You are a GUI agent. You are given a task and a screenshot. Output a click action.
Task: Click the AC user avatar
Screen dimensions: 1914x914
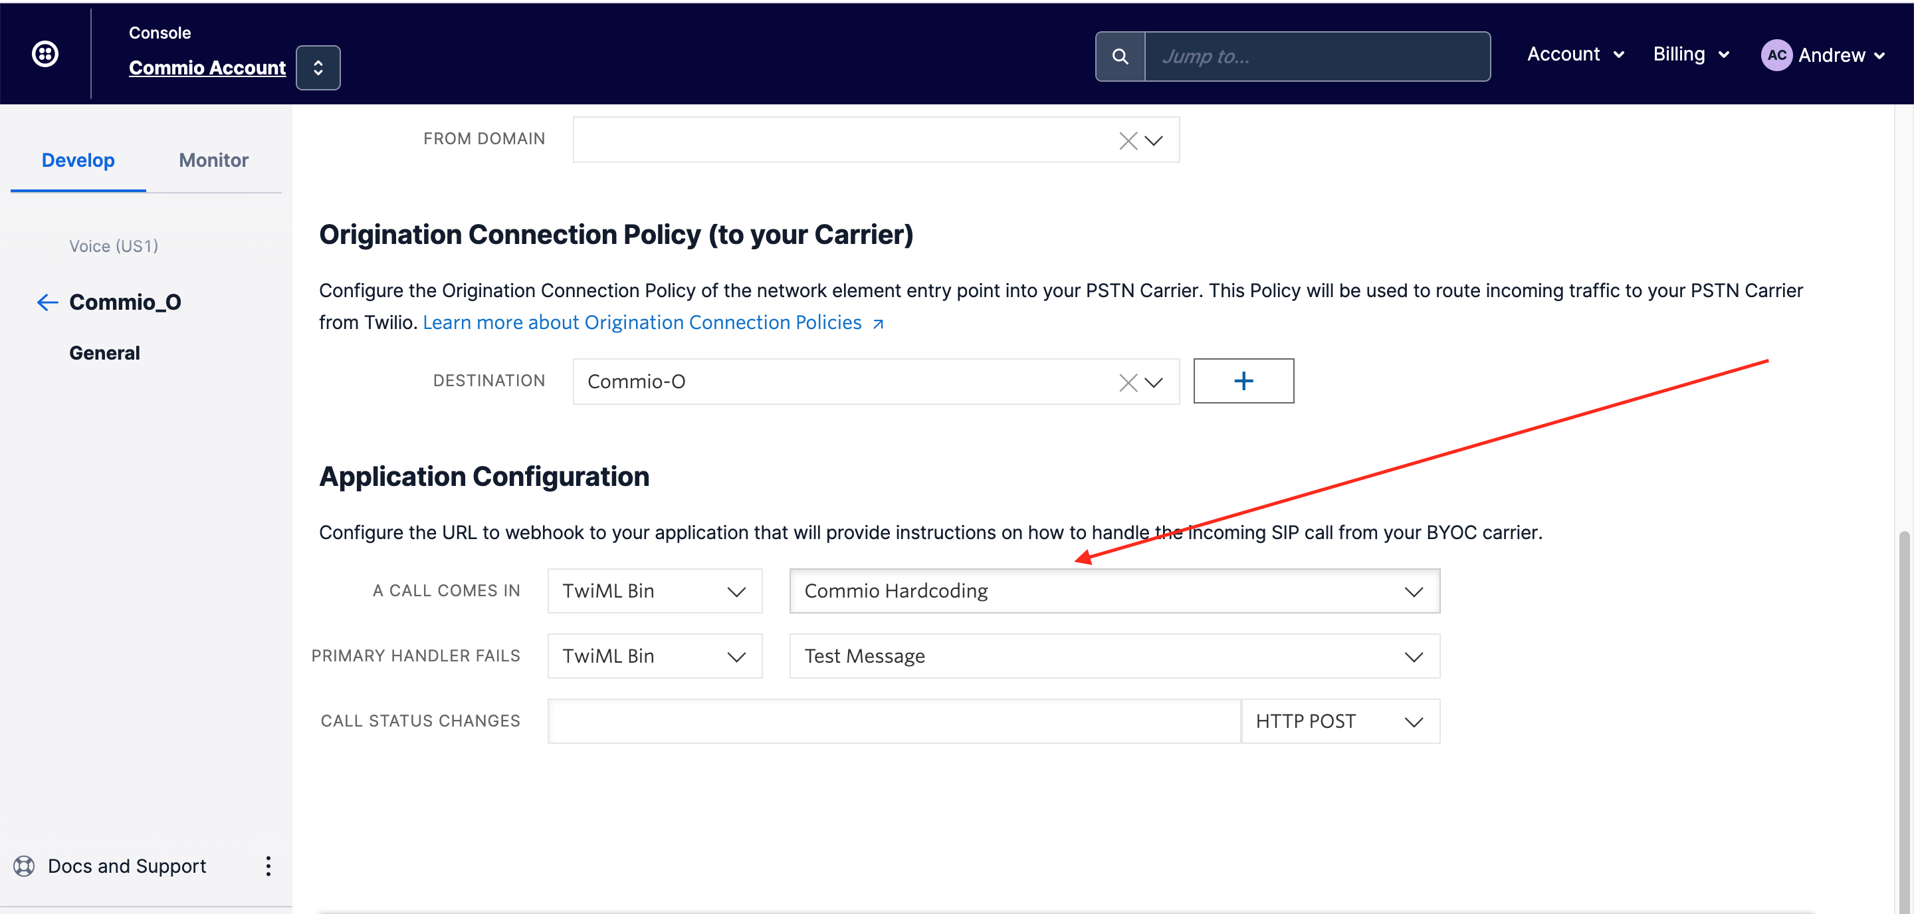click(x=1776, y=55)
